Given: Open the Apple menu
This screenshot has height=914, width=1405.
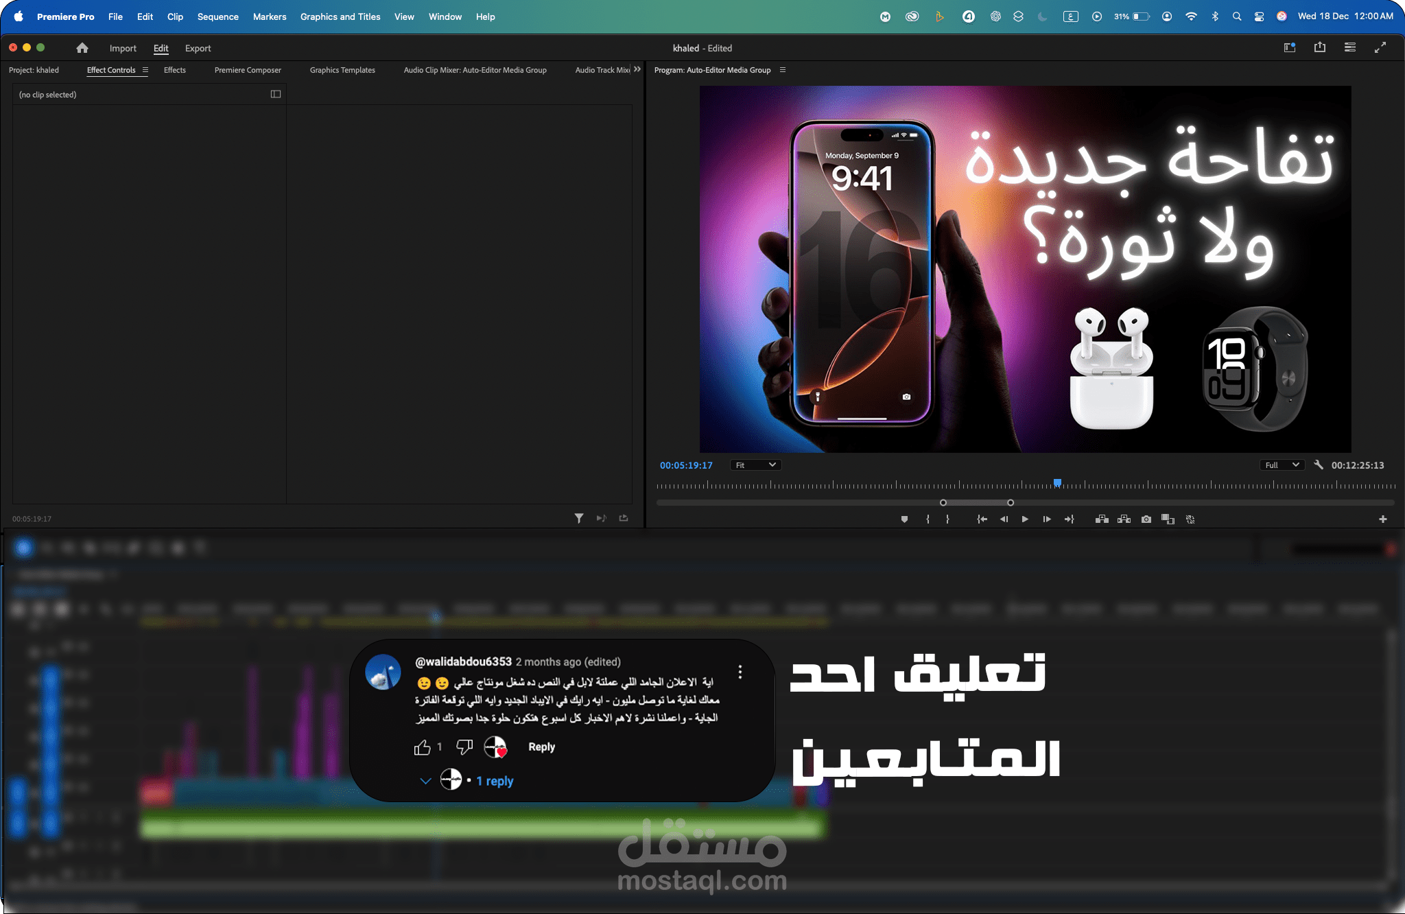Looking at the screenshot, I should click(19, 16).
